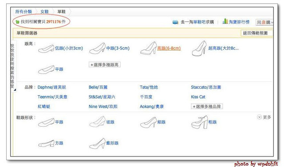Choose 細跟 label
This screenshot has height=167, width=284.
(162, 122)
